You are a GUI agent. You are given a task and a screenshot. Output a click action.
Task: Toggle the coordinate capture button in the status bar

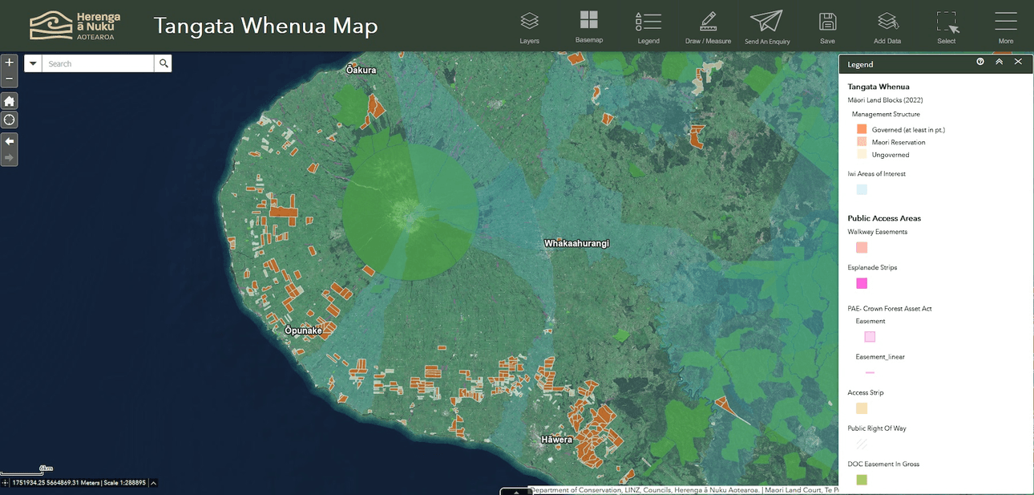coord(6,483)
